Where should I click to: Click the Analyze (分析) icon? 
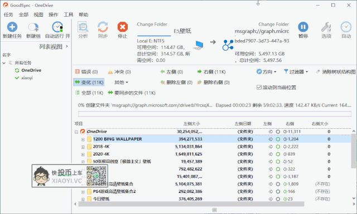[83, 27]
